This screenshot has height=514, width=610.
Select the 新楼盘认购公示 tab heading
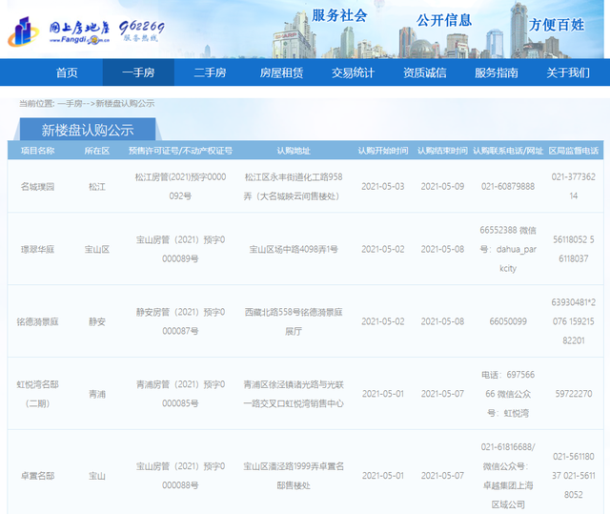[88, 130]
